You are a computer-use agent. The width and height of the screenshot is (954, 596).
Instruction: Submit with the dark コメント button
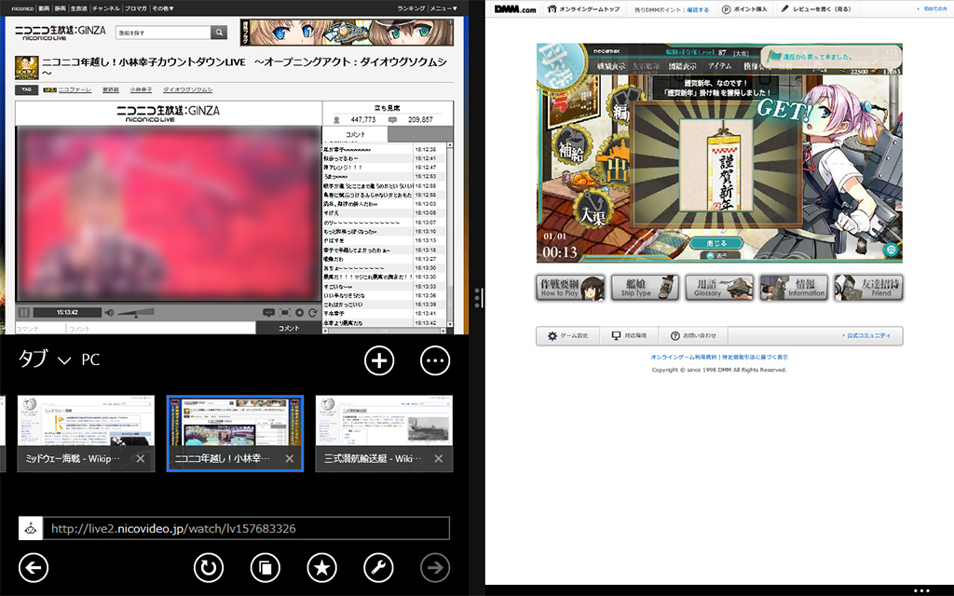pos(289,328)
